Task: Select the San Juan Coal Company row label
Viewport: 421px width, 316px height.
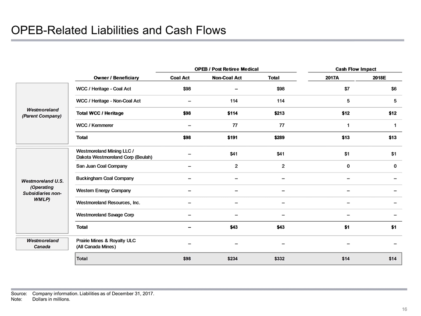Action: click(x=102, y=166)
